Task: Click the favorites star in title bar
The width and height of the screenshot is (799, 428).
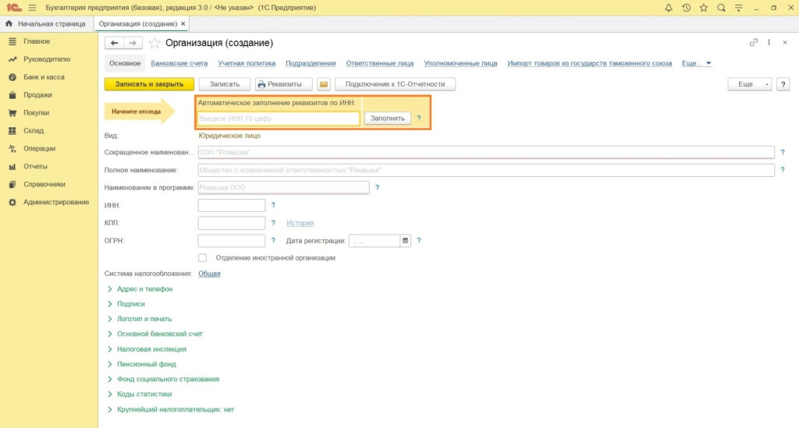Action: pyautogui.click(x=703, y=8)
